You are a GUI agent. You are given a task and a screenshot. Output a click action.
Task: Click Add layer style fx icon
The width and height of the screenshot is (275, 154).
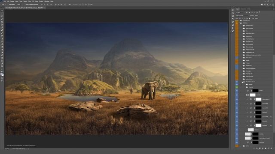click(x=257, y=148)
